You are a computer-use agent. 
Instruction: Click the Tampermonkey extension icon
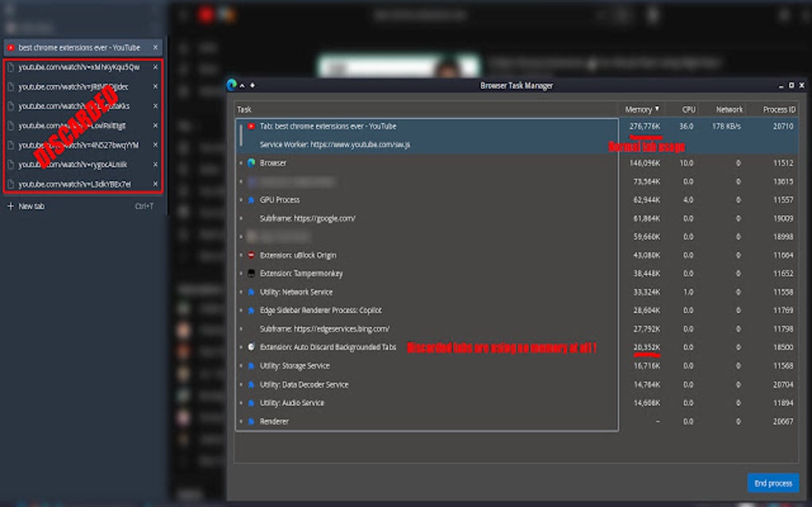[x=252, y=274]
